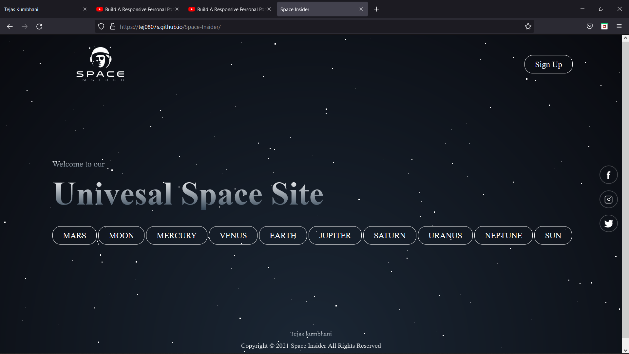Open the site security shield icon

tap(101, 27)
